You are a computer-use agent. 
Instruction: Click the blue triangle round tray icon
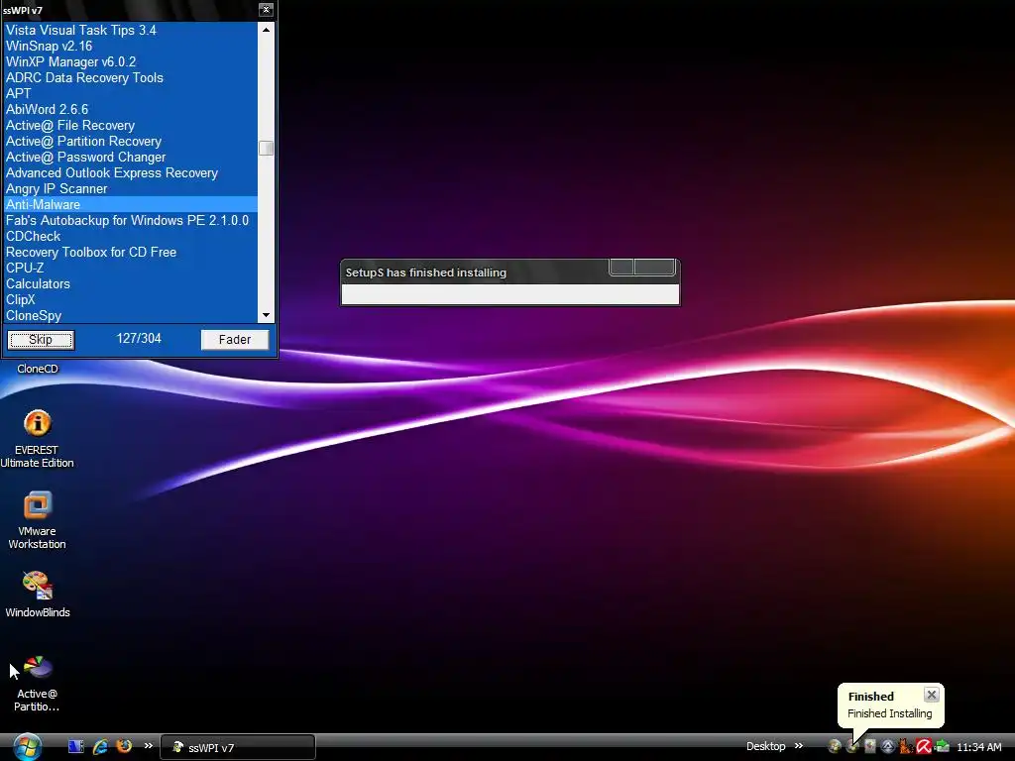pos(888,747)
